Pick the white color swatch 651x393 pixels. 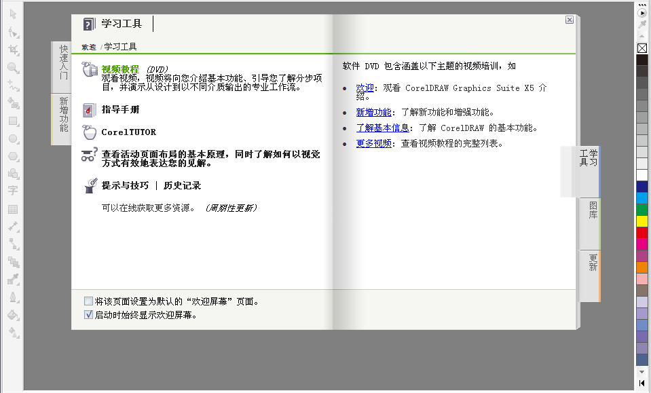642,174
